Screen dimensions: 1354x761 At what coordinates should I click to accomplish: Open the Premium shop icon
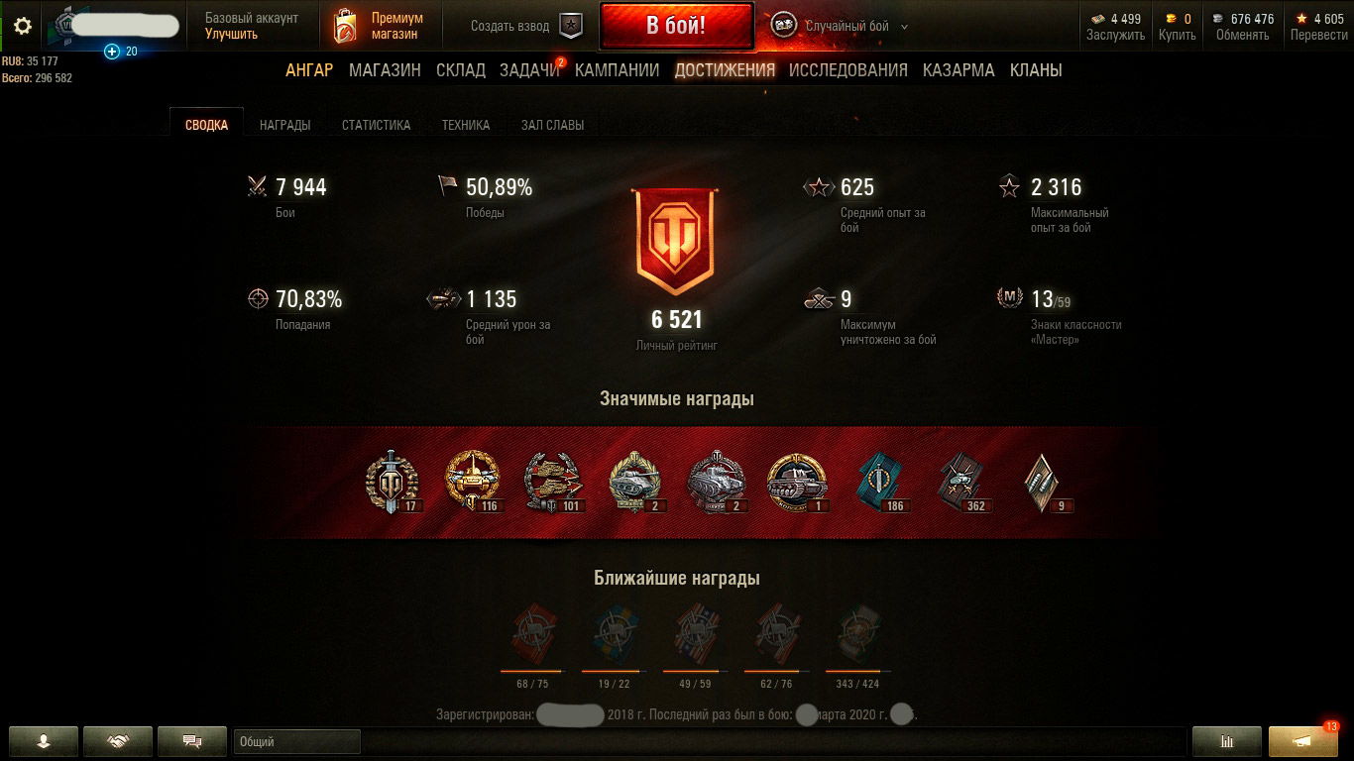pos(346,26)
